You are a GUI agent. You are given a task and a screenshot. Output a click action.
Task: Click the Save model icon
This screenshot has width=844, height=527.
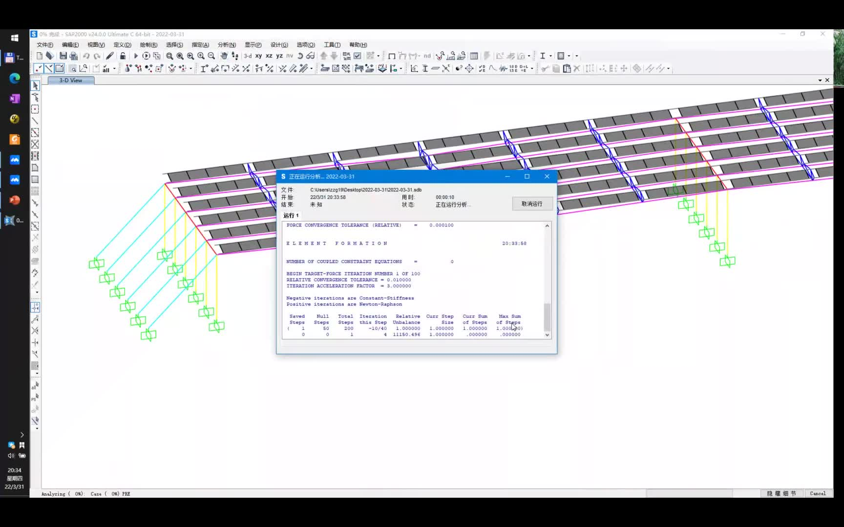click(x=63, y=56)
